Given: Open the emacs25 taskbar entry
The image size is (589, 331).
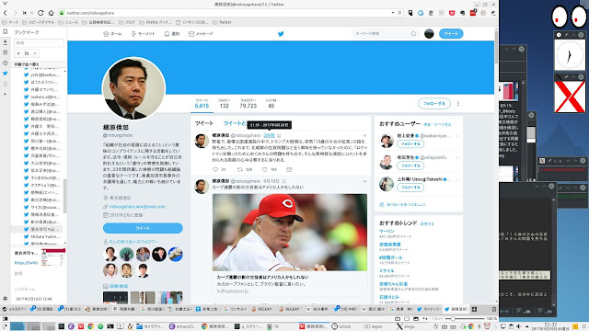Looking at the screenshot, I should click(x=183, y=326).
